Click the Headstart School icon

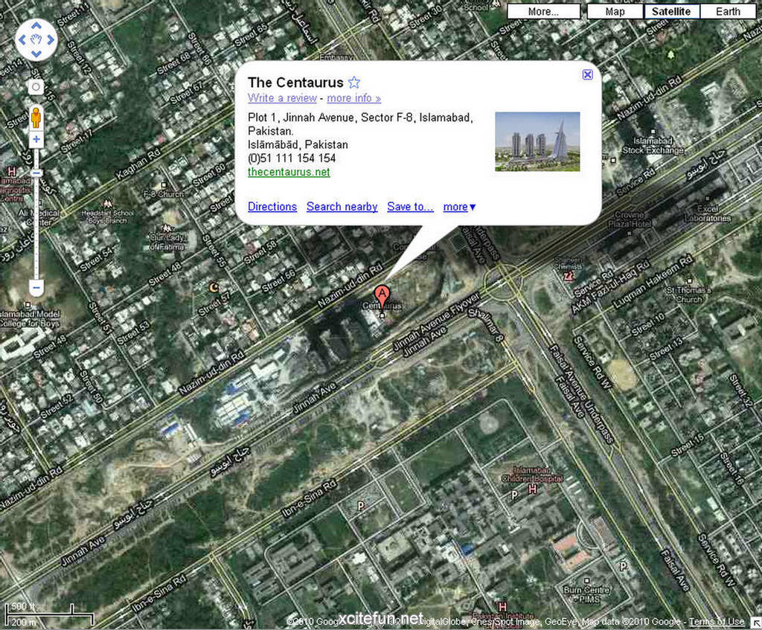click(106, 204)
